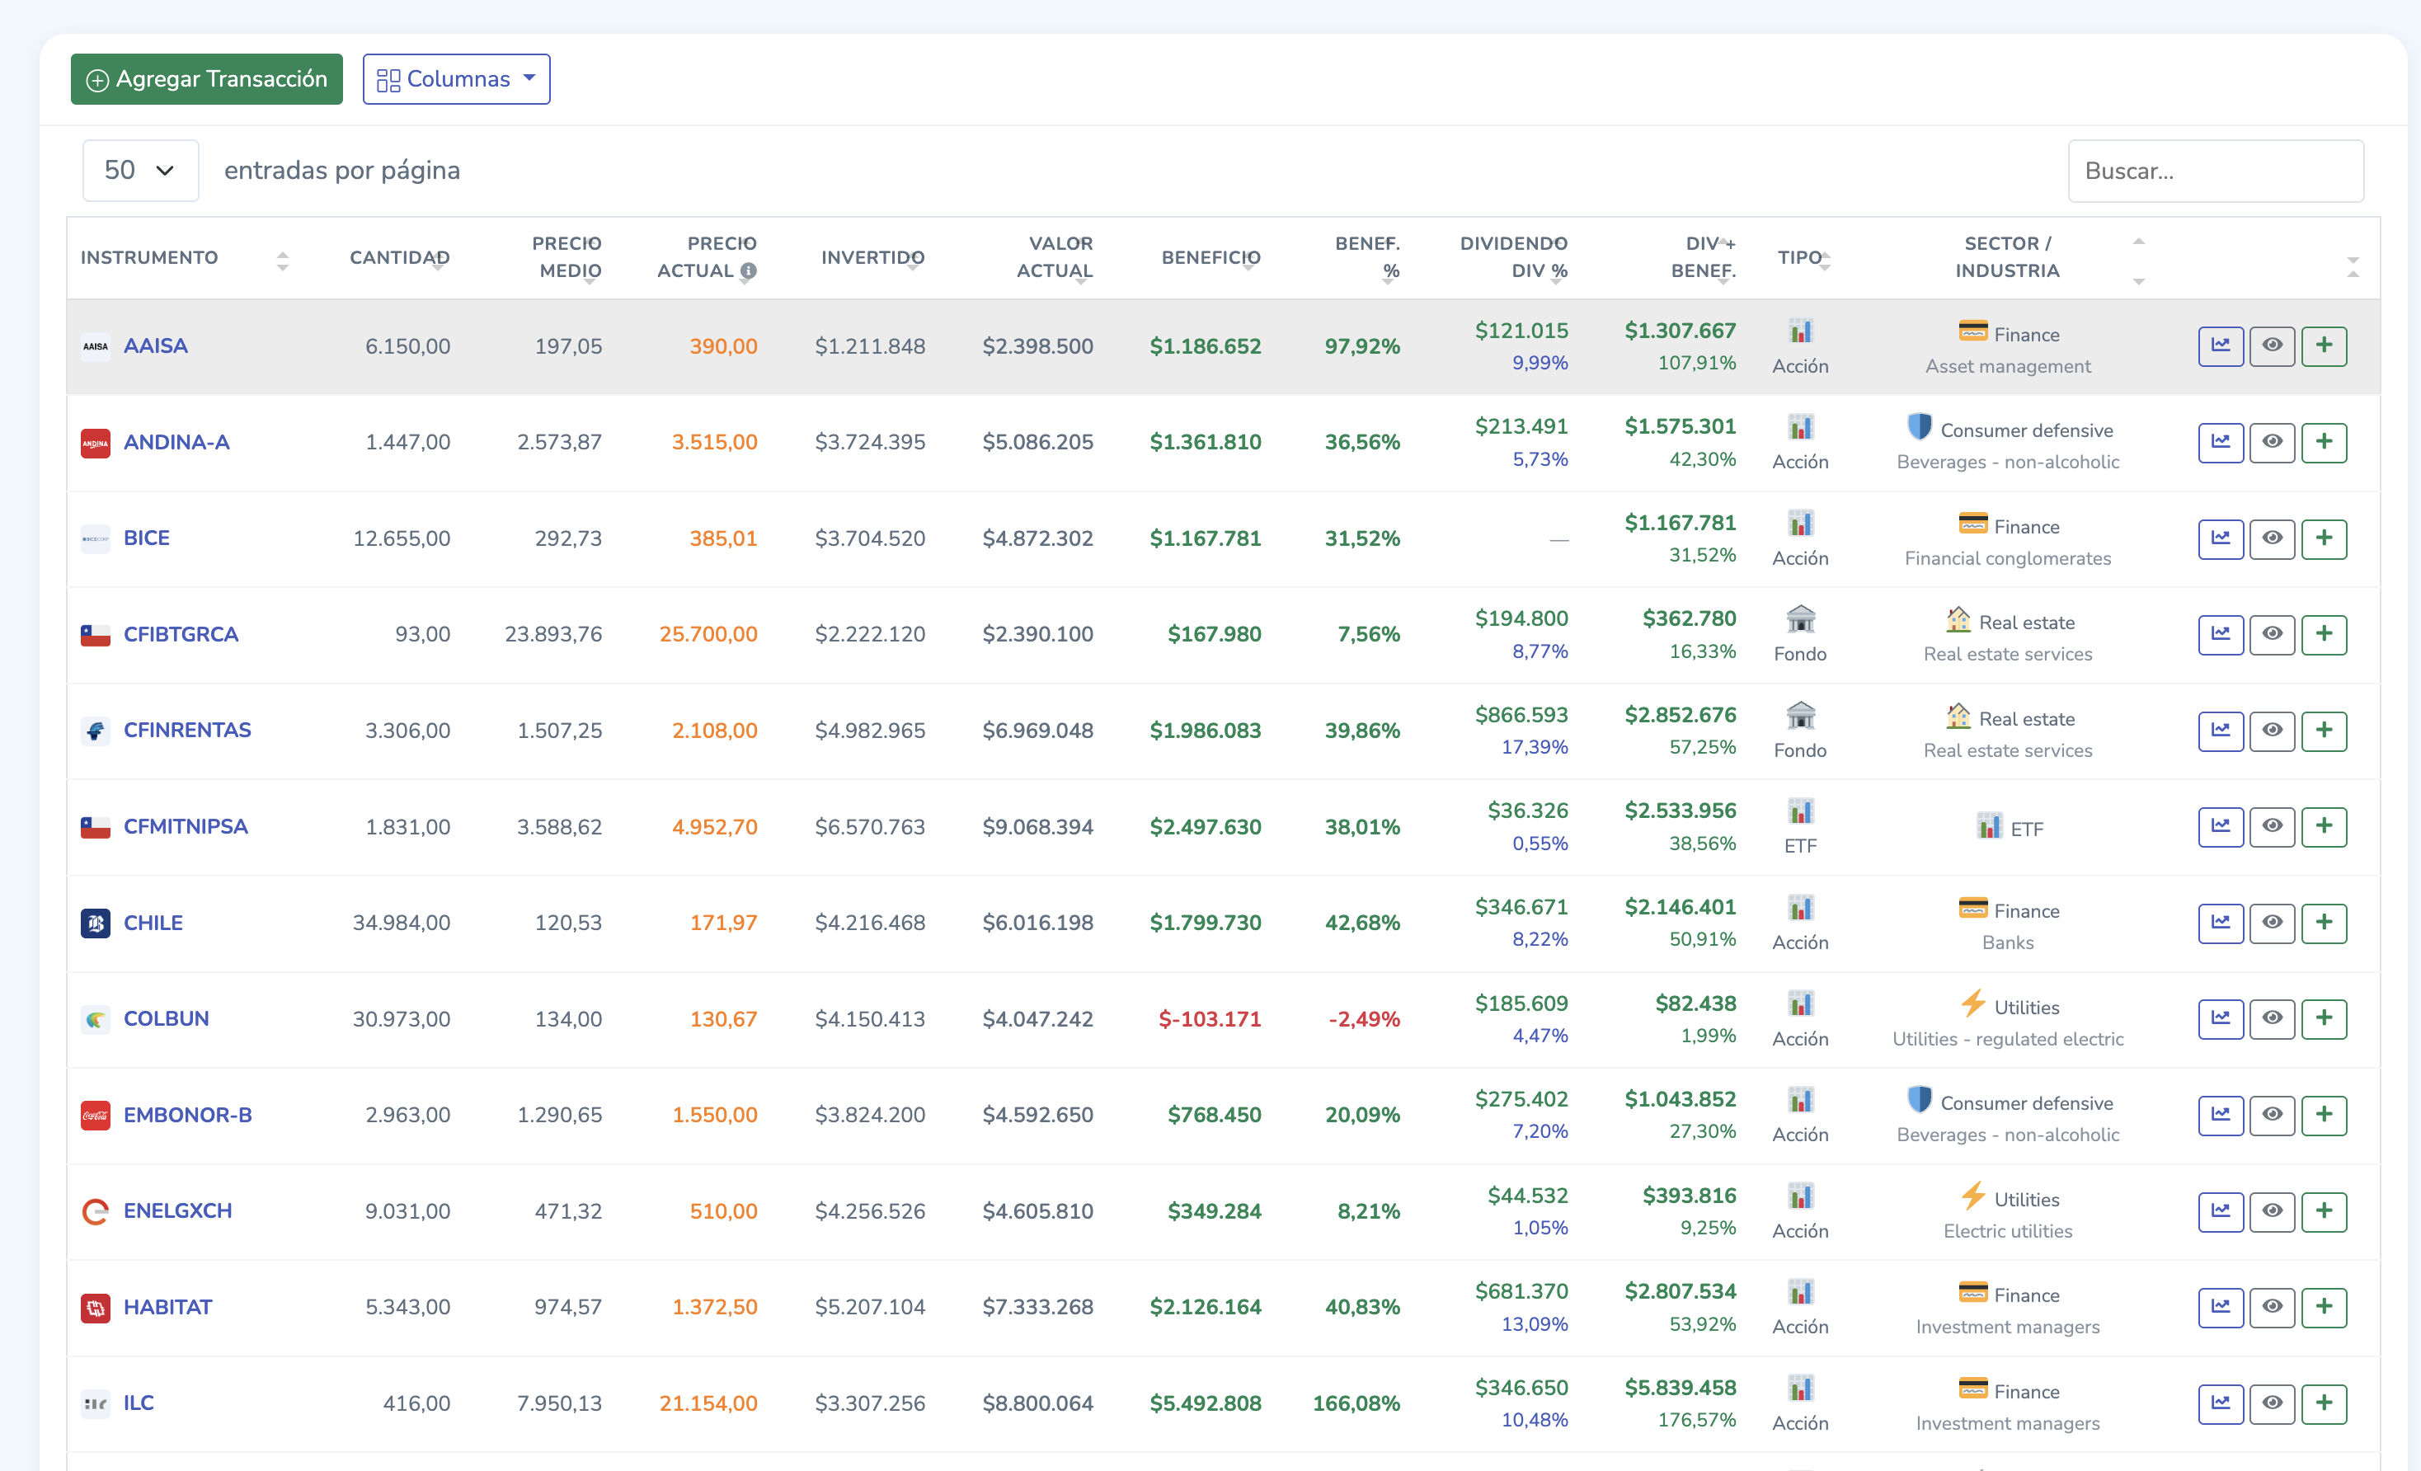Add a transaction on the CHILE row
Viewport: 2421px width, 1471px height.
[x=2323, y=923]
